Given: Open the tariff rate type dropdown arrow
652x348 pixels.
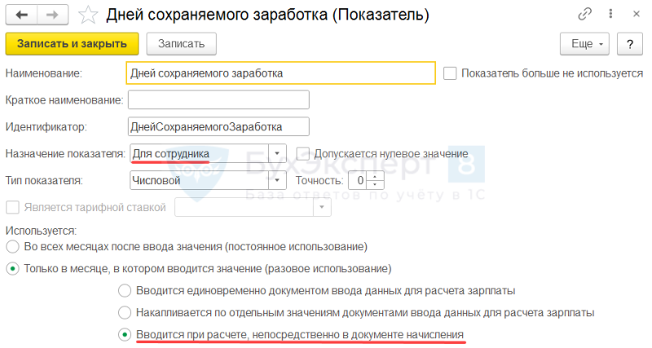Looking at the screenshot, I should pos(322,207).
